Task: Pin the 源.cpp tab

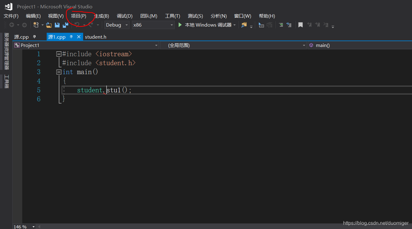Action: tap(34, 37)
